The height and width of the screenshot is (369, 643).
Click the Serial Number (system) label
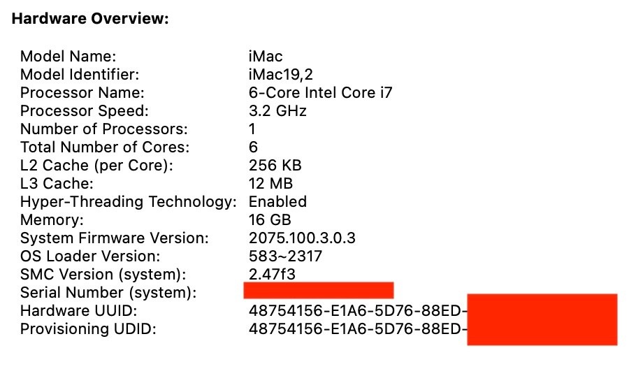108,293
